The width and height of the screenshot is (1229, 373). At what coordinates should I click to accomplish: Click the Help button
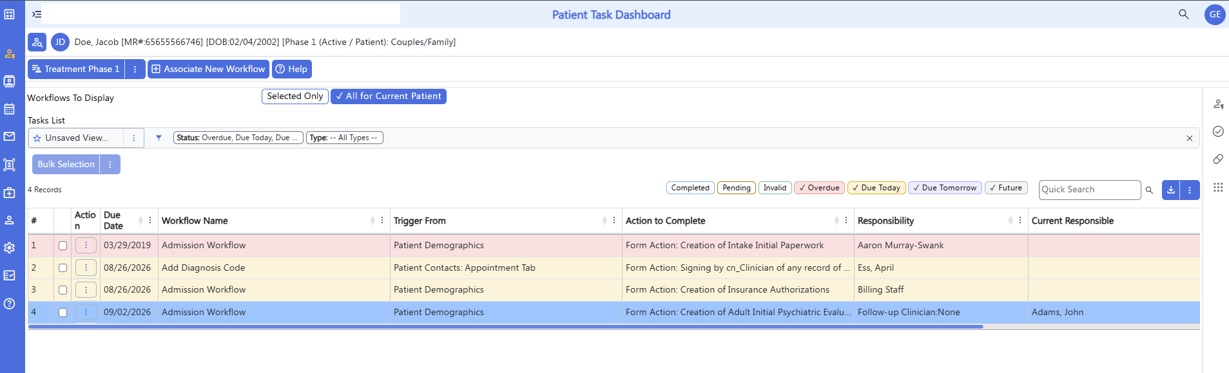pos(292,69)
